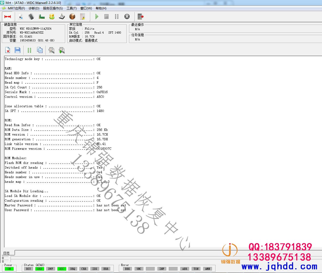Click the ABR error indicator
Screen dimensions: 322x273
(x=185, y=269)
